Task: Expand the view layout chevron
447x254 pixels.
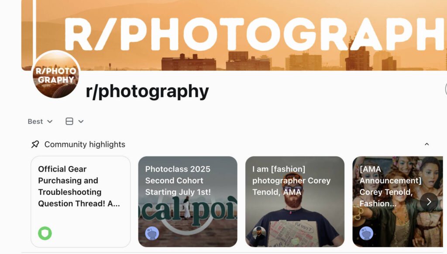Action: [81, 122]
